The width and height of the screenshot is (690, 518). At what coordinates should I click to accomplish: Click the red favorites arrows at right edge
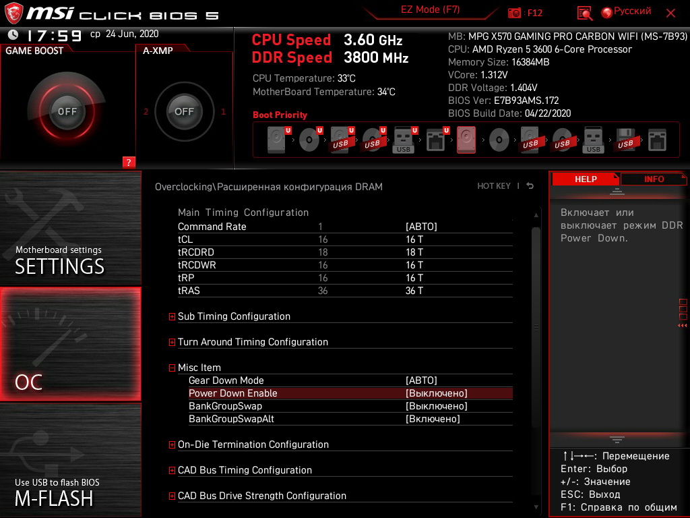tap(682, 326)
